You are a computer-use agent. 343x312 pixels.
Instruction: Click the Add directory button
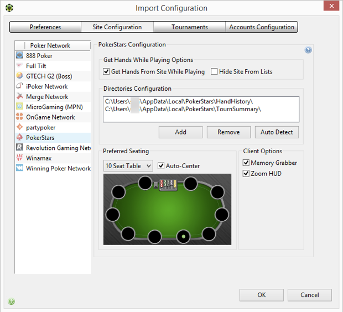181,132
